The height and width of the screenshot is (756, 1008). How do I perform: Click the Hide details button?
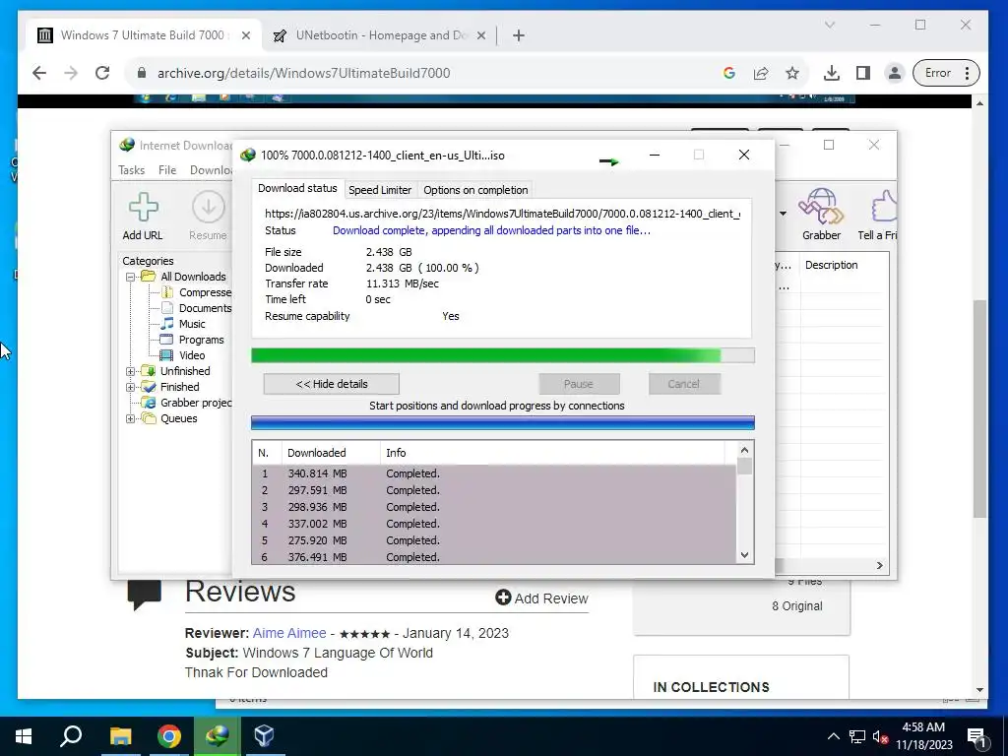[x=331, y=384]
